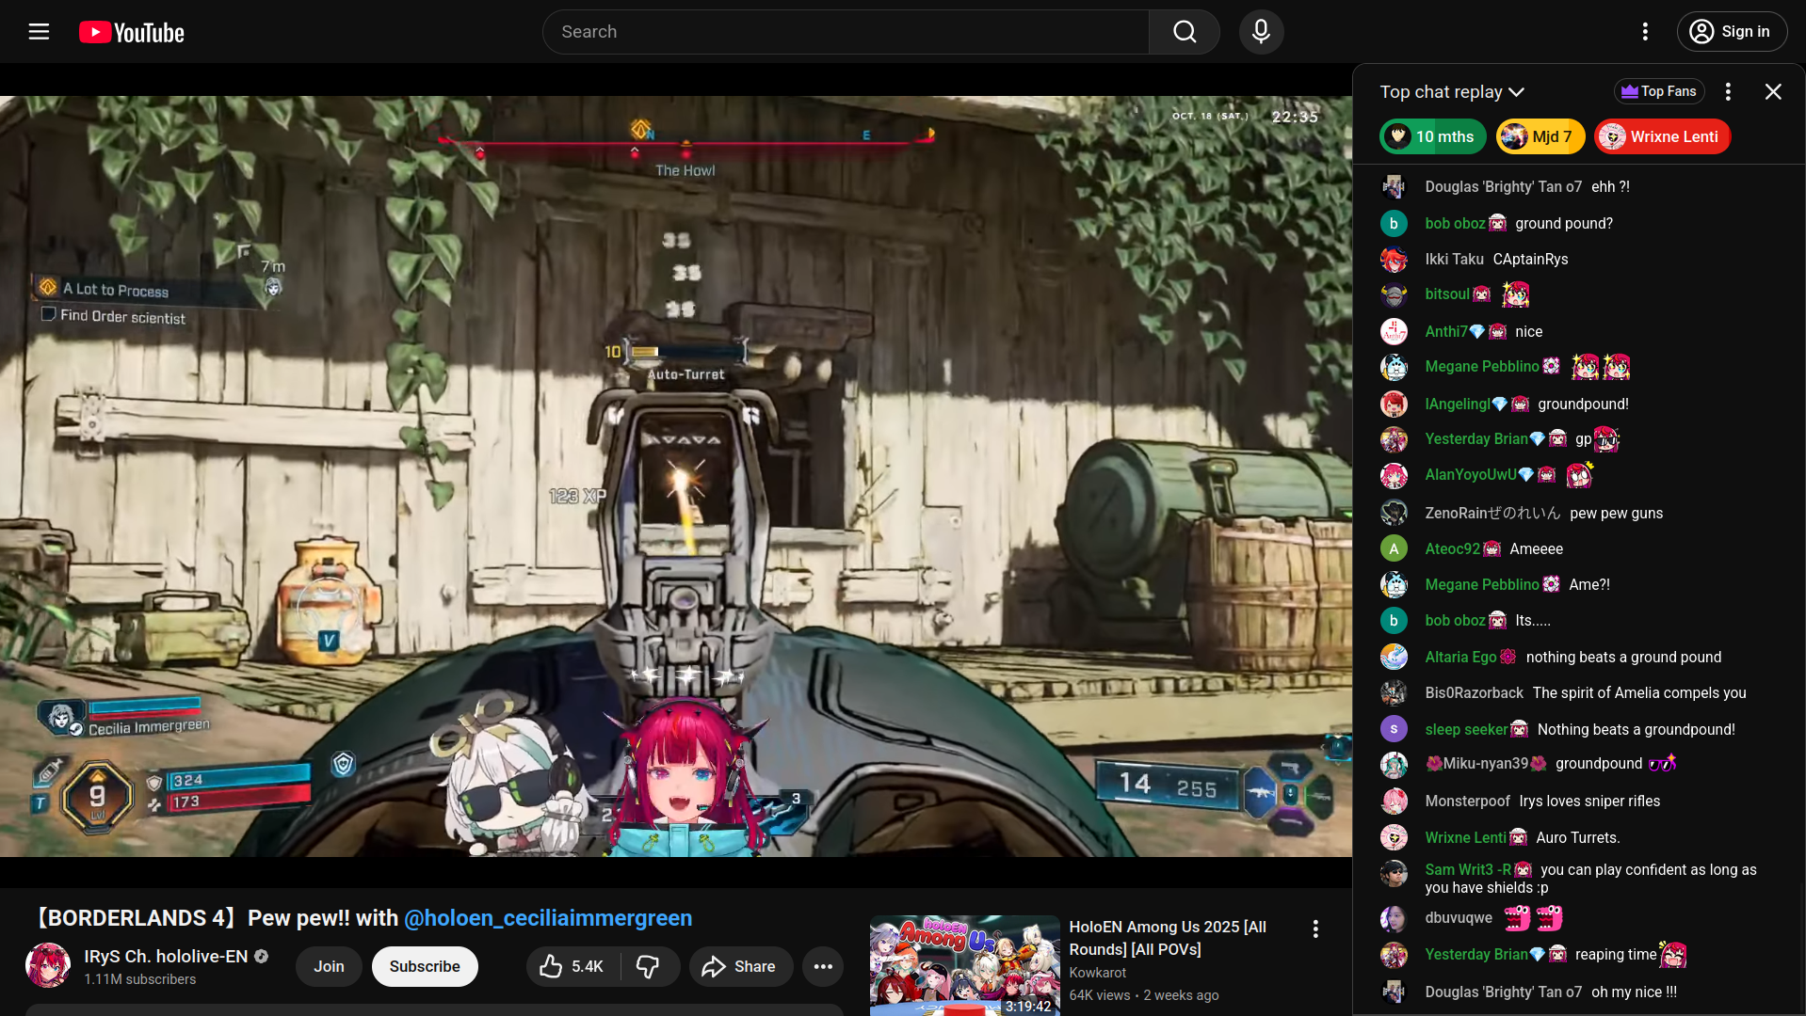The height and width of the screenshot is (1016, 1806).
Task: Click bob oboz avatar on 'ground pound?' message
Action: (1394, 224)
